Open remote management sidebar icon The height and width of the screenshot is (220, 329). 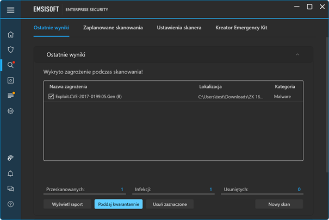[x=10, y=159]
